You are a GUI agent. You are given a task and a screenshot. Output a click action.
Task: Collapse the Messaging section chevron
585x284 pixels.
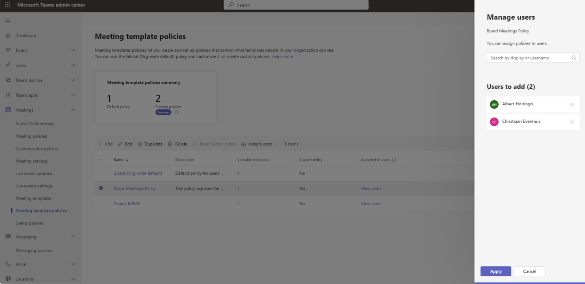[73, 237]
